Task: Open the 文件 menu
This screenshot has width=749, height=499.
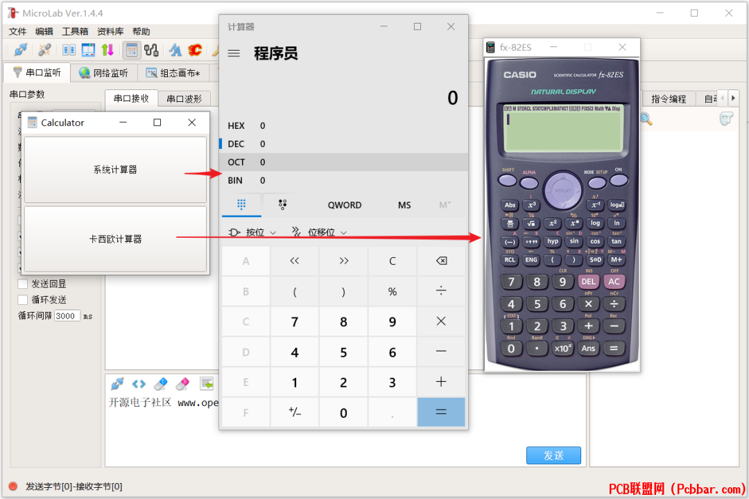Action: (x=17, y=31)
